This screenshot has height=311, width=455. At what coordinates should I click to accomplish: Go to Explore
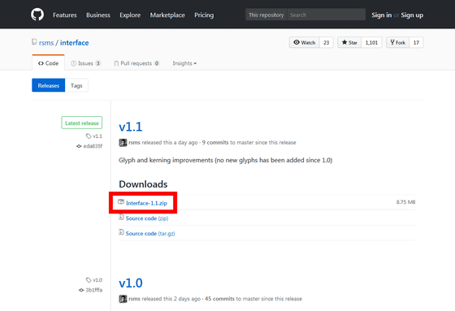[x=130, y=15]
